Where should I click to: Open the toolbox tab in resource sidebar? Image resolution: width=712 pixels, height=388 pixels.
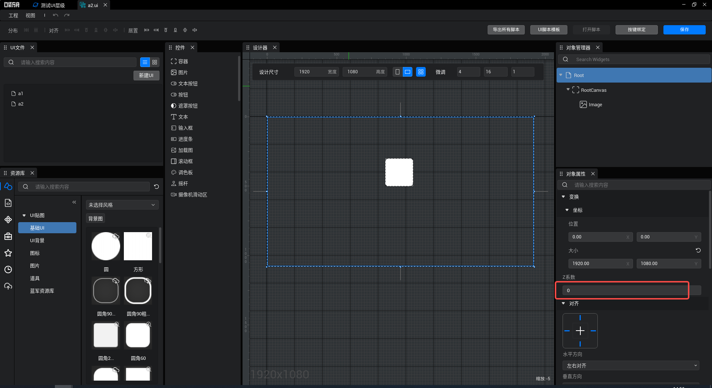click(8, 236)
